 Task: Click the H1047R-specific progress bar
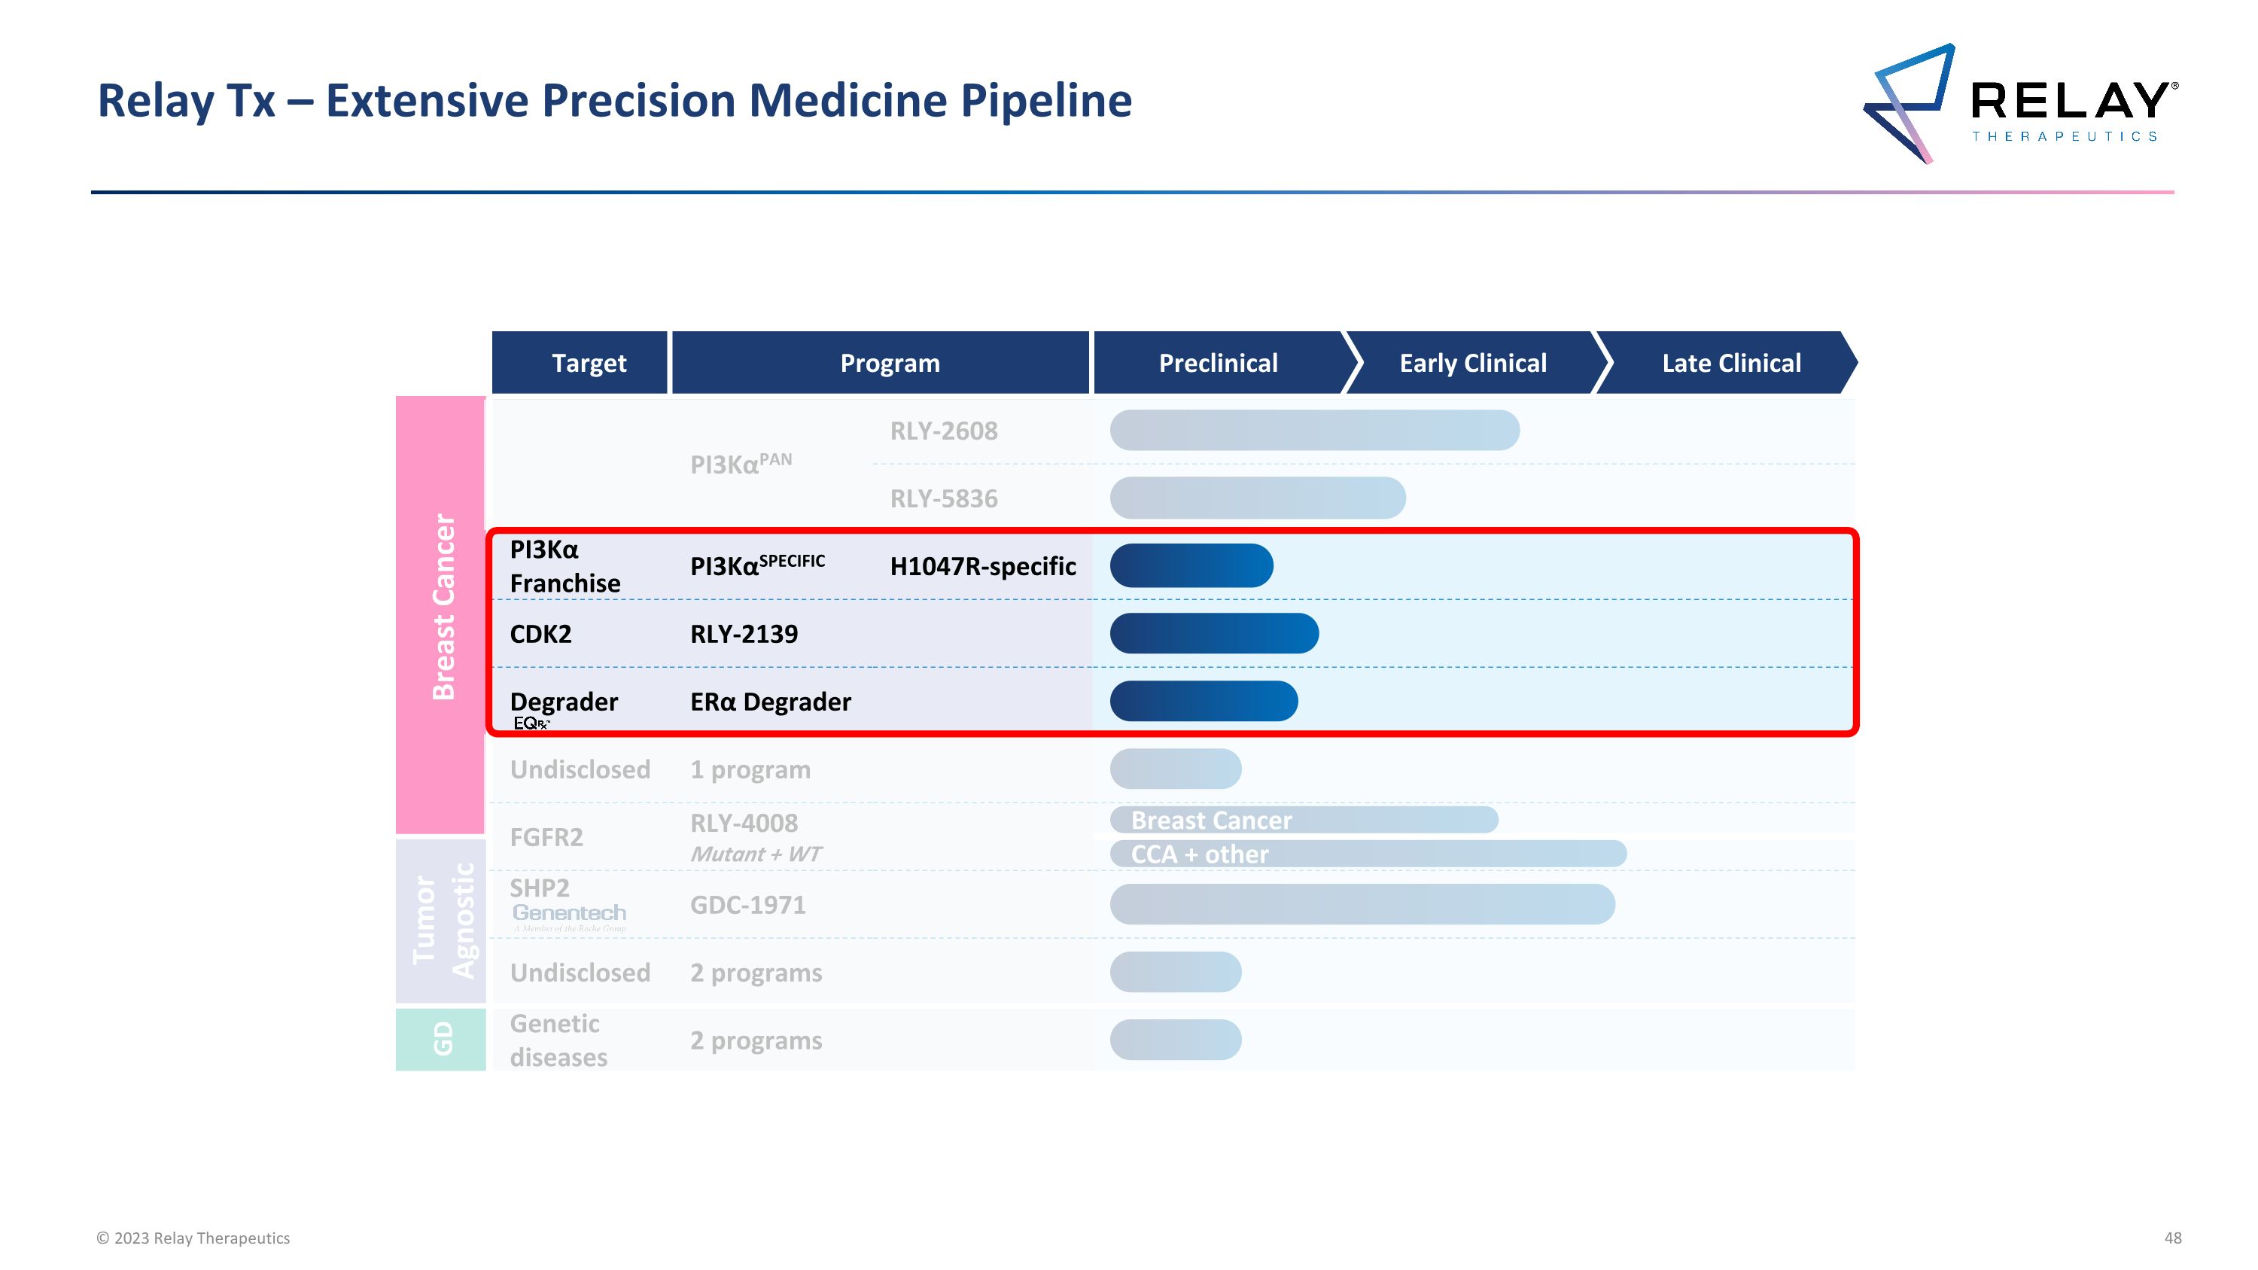[x=1191, y=565]
